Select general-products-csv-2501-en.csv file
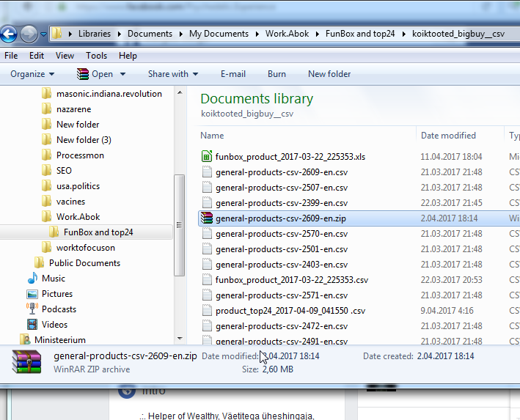Viewport: 520px width, 420px height. (282, 249)
